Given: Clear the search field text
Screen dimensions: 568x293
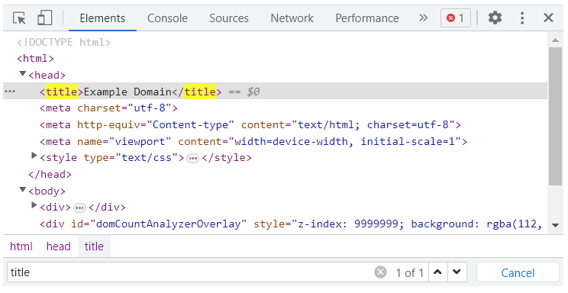Looking at the screenshot, I should (380, 272).
